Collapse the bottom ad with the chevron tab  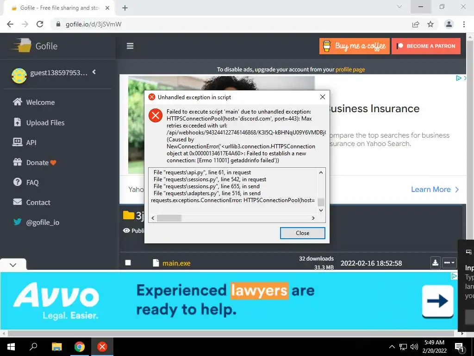pos(13,265)
